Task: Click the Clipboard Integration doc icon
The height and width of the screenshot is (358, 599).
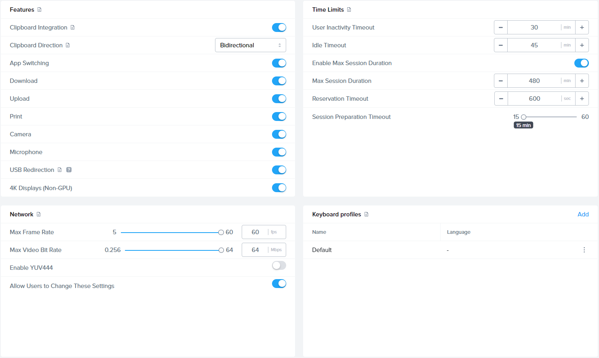Action: [x=73, y=28]
